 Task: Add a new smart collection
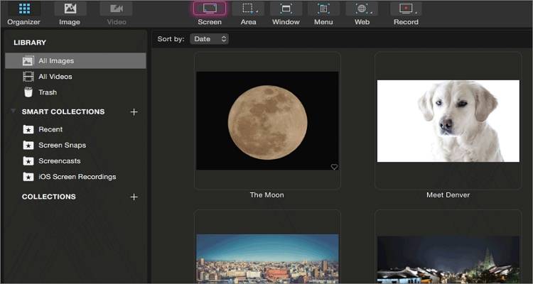(x=134, y=112)
